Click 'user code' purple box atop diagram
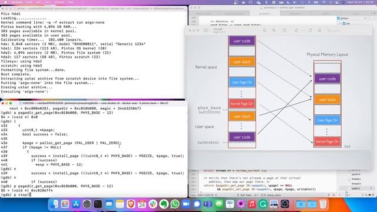Image resolution: width=377 pixels, height=212 pixels. tap(242, 41)
